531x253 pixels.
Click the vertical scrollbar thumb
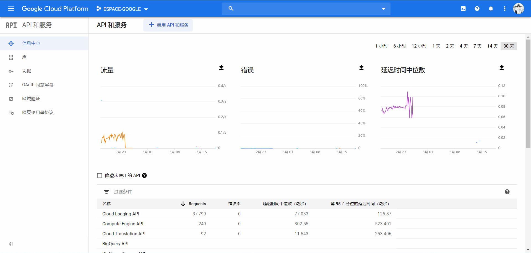tap(528, 94)
